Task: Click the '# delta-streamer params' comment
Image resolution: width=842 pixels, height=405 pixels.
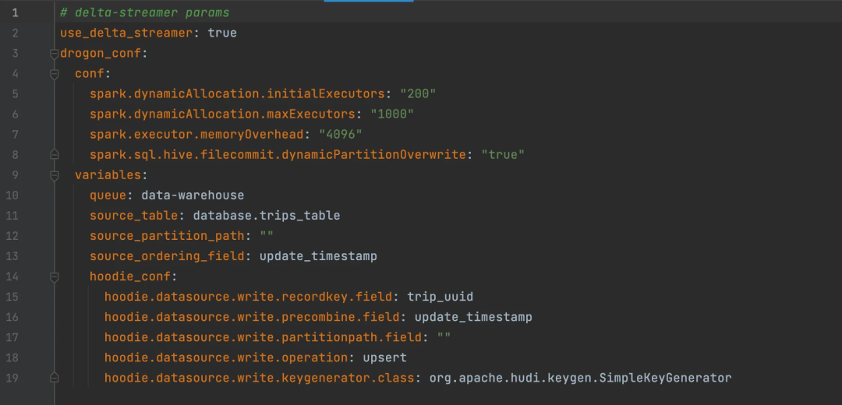Action: point(144,12)
